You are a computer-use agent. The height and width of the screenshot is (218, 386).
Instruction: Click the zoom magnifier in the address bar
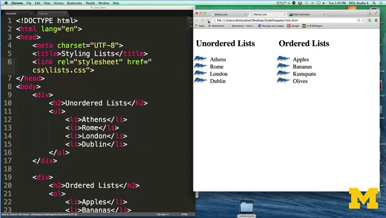(x=359, y=20)
